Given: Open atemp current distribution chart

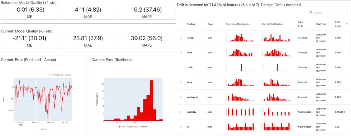Looking at the screenshot, I should coord(276,38).
